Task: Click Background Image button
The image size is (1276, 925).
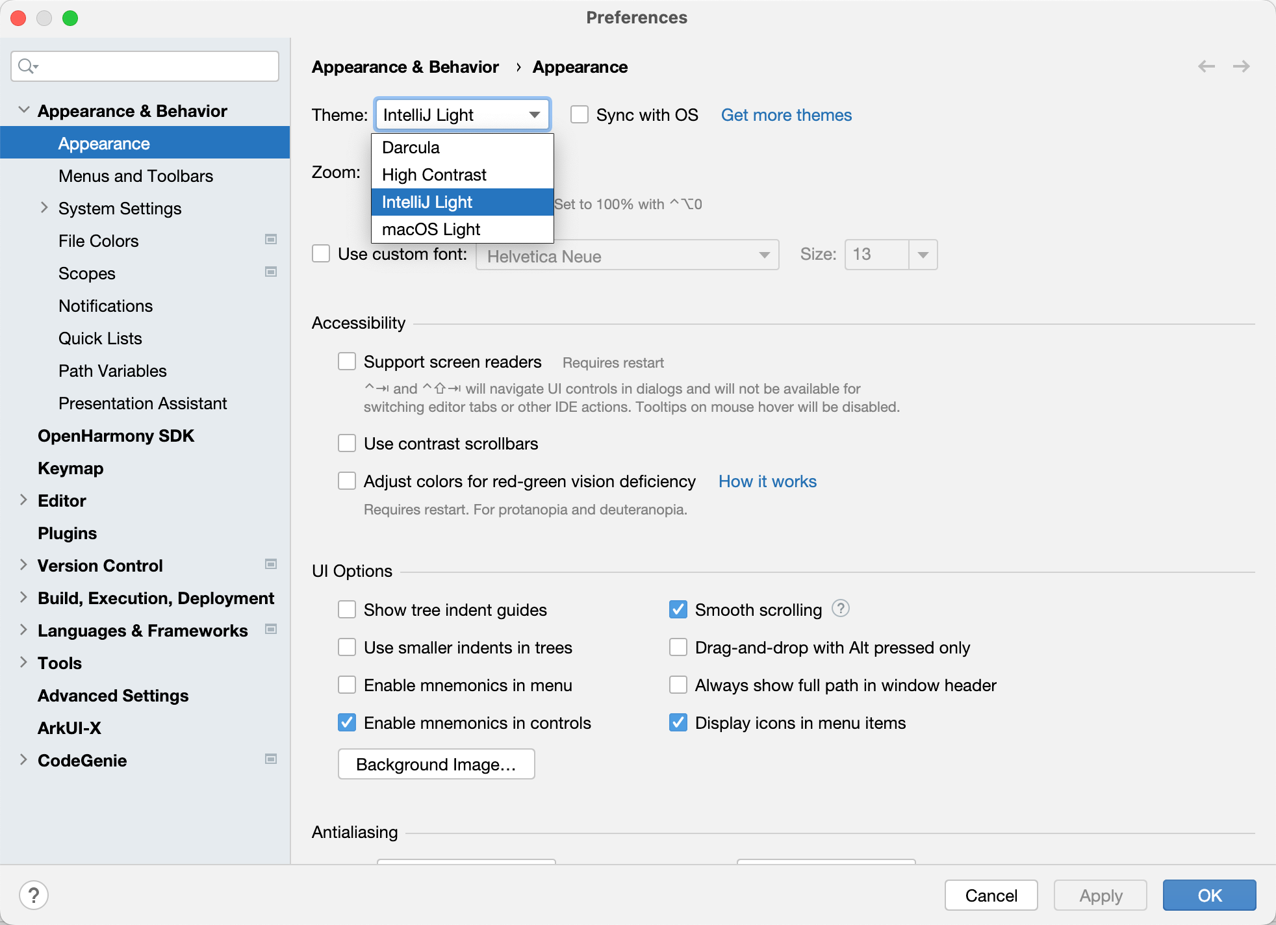Action: coord(437,764)
